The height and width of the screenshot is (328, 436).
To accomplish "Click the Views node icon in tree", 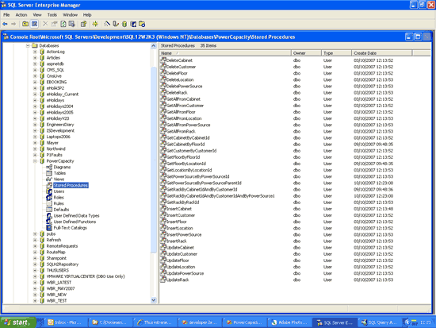I will click(49, 179).
